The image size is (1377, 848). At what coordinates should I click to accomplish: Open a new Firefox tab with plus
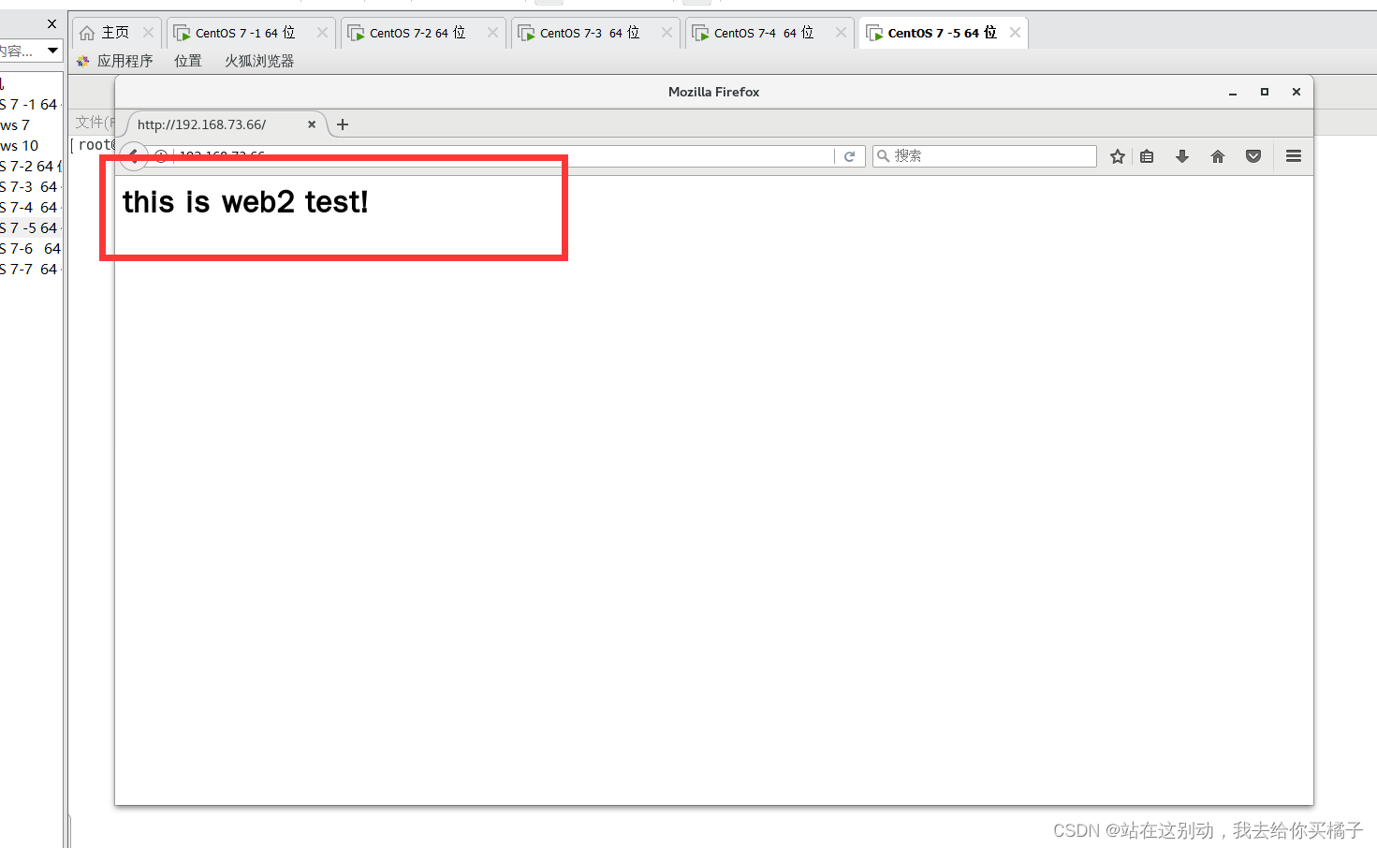343,124
